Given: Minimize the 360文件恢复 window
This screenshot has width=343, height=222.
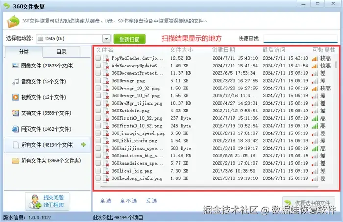Looking at the screenshot, I should click(303, 4).
